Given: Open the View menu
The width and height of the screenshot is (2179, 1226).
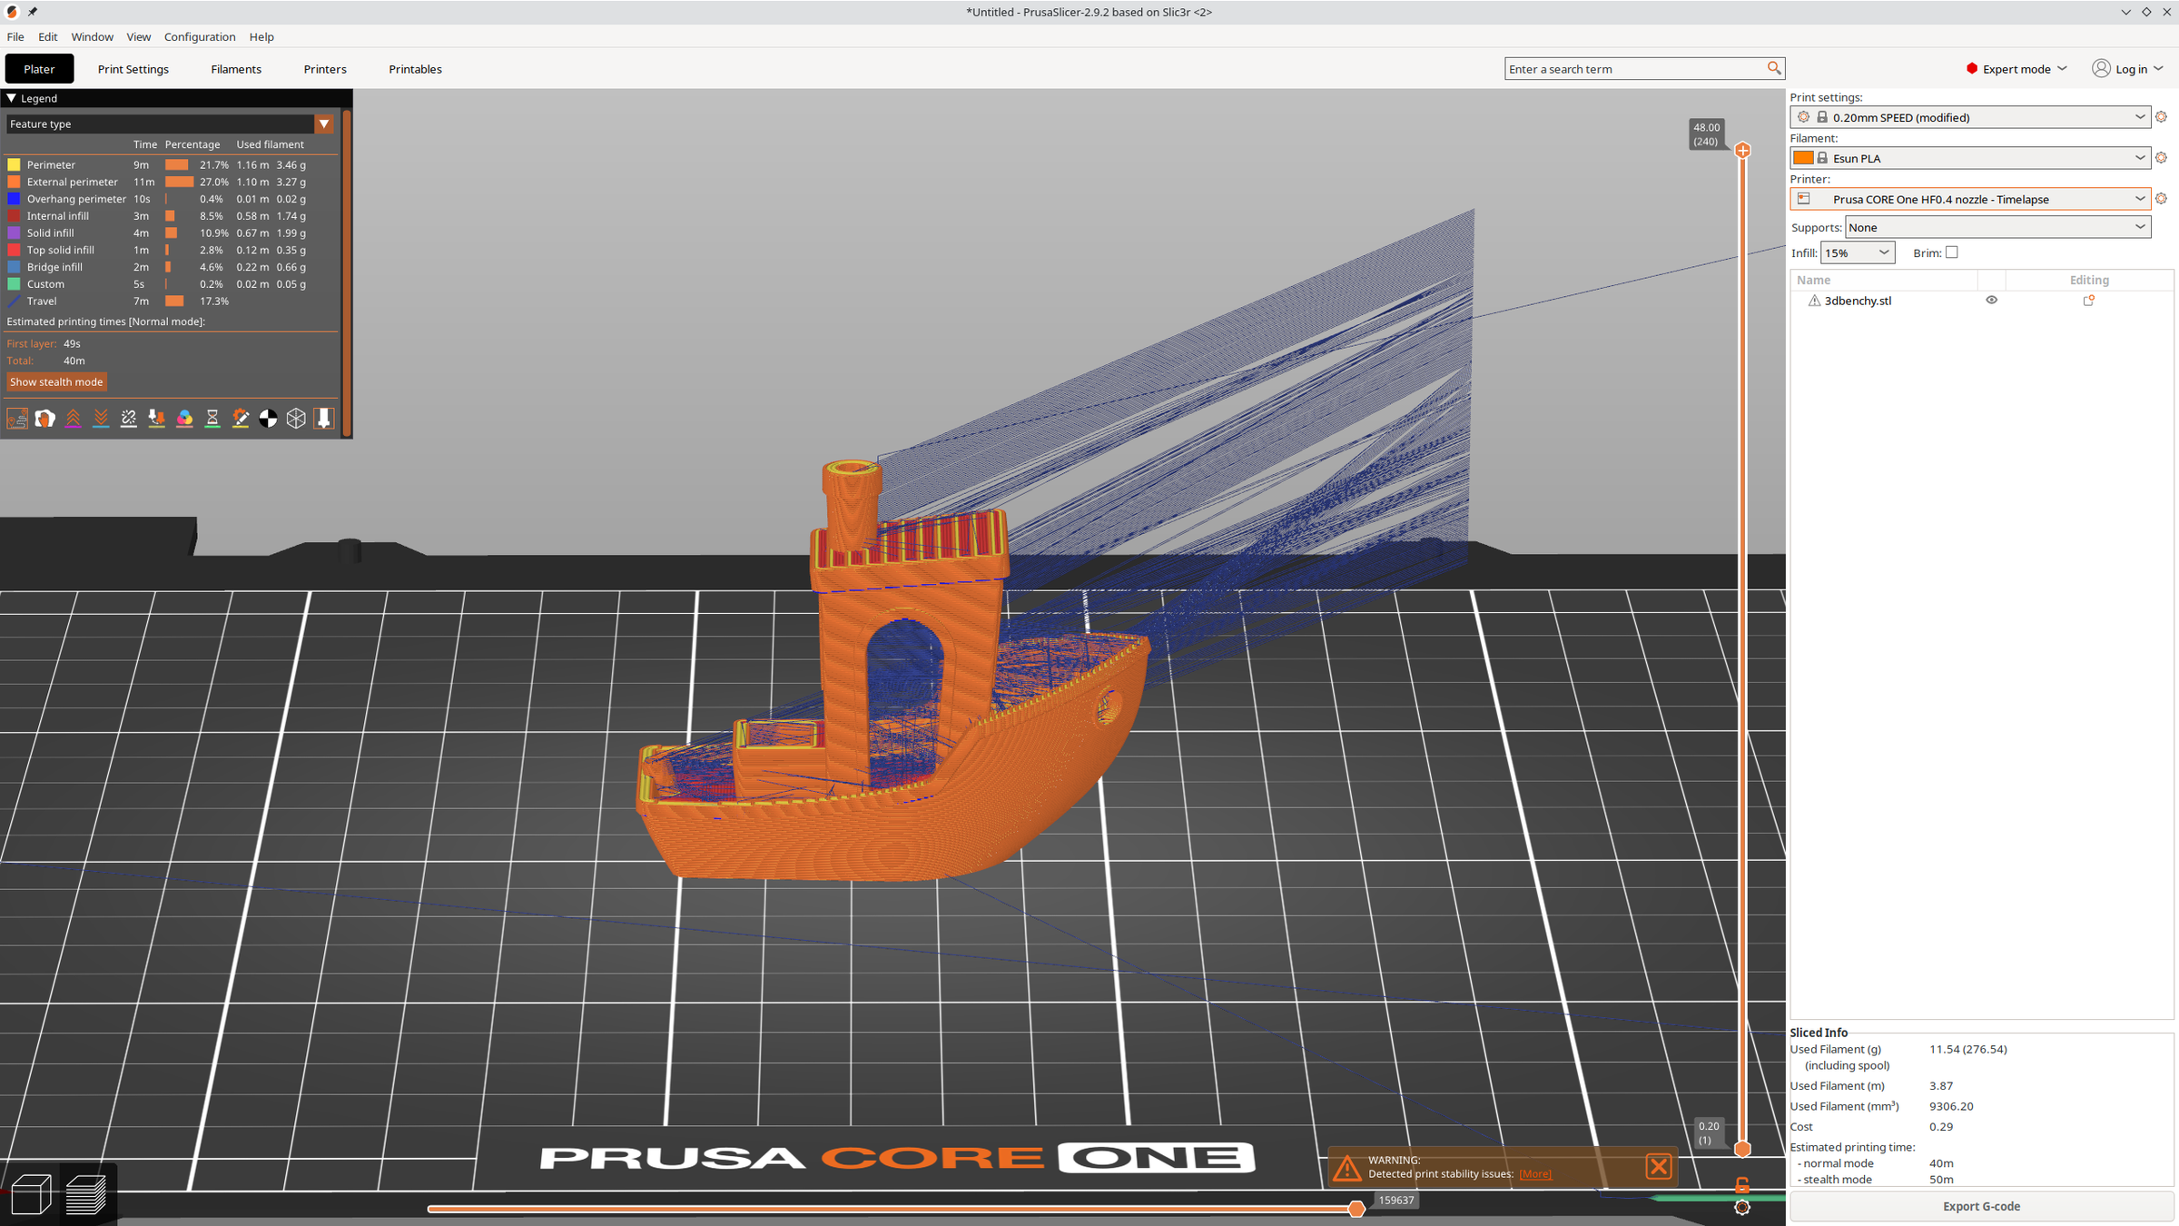Looking at the screenshot, I should pos(139,37).
